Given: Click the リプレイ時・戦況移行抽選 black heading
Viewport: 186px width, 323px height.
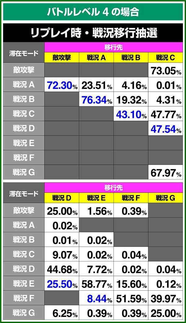Looking at the screenshot, I should pyautogui.click(x=93, y=33).
